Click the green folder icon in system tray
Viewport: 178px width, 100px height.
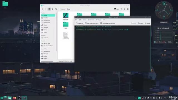point(139,98)
